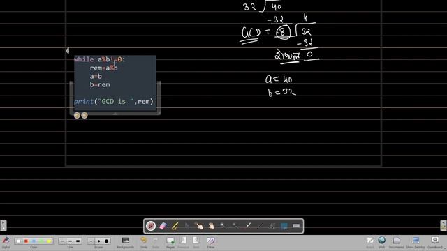Screen dimensions: 447x251
Task: Click the small handle above code widget
Action: (x=68, y=51)
